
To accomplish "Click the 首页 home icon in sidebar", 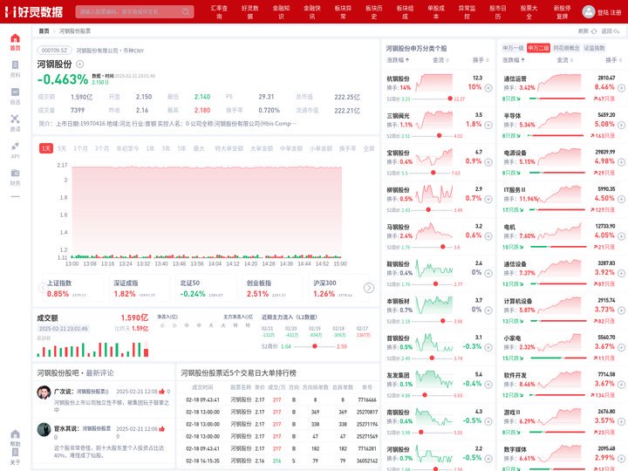I will (x=15, y=38).
